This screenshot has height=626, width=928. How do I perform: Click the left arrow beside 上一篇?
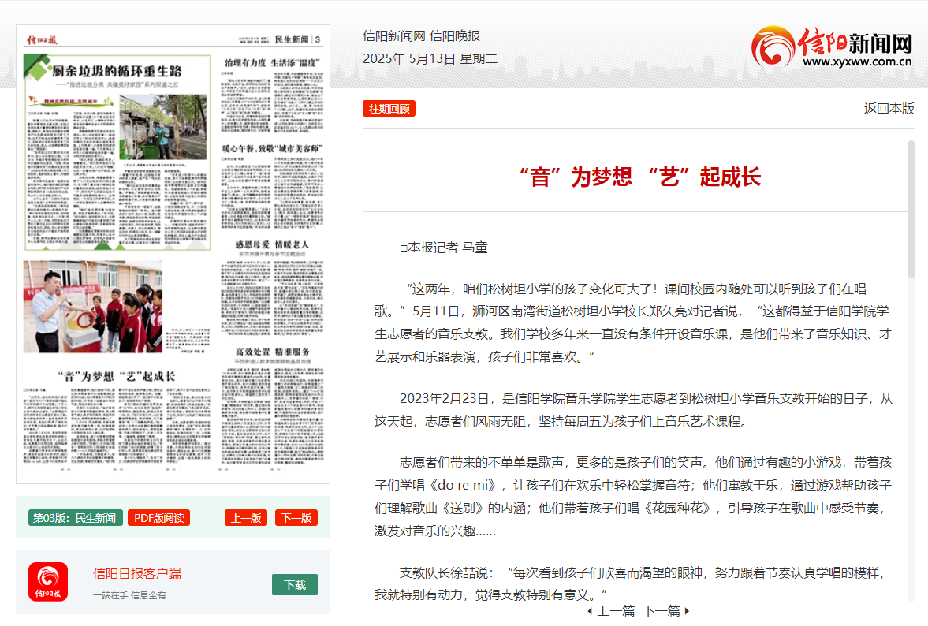pyautogui.click(x=590, y=611)
